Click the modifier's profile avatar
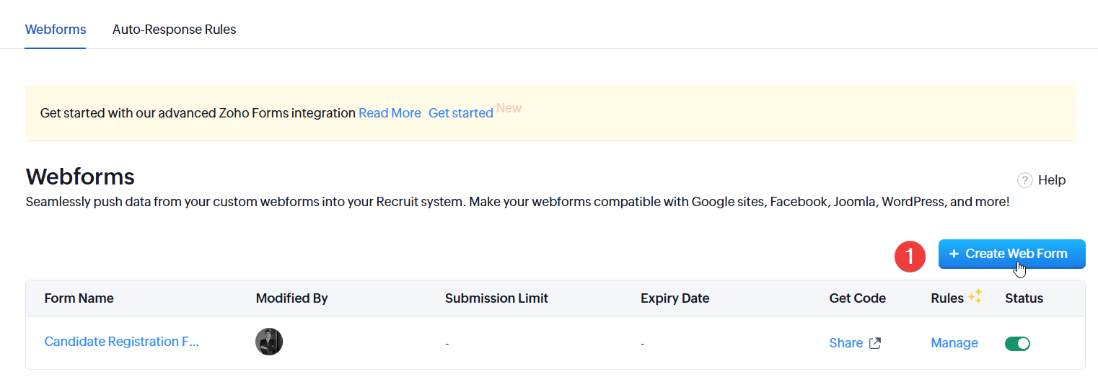1098x382 pixels. tap(269, 342)
